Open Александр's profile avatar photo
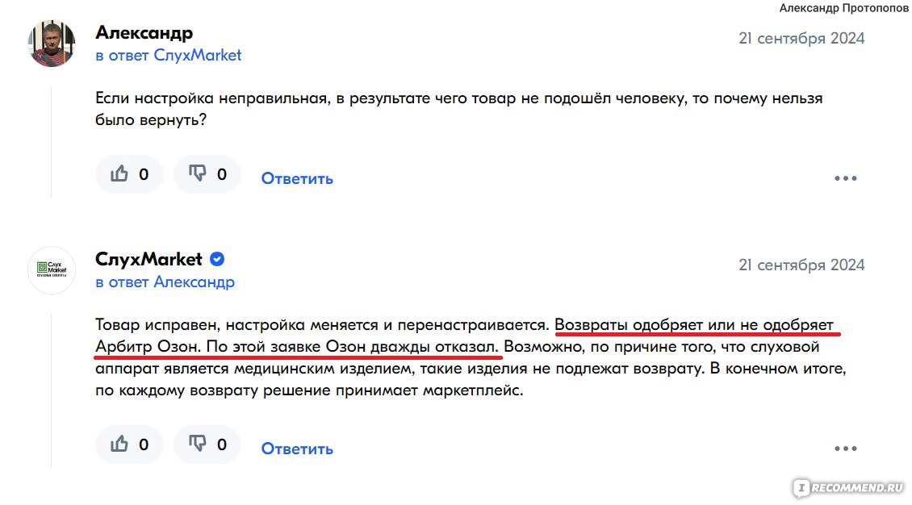This screenshot has width=912, height=505. pyautogui.click(x=52, y=44)
